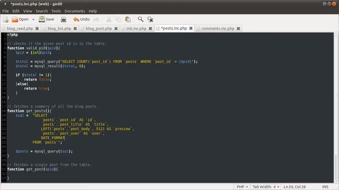This screenshot has height=190, width=339.
Task: Click the 'function get_posts(){' line
Action: (30, 111)
